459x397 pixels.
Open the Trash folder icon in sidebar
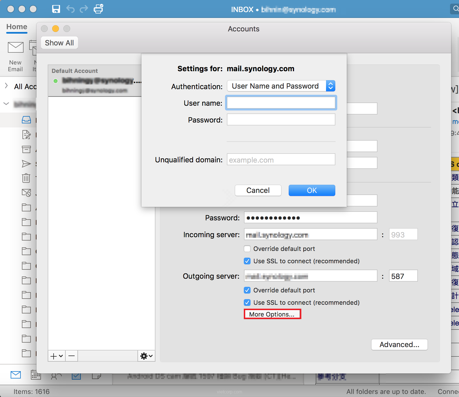(x=26, y=178)
